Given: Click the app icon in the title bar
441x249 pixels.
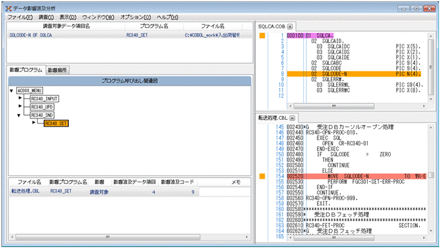Looking at the screenshot, I should coord(8,8).
